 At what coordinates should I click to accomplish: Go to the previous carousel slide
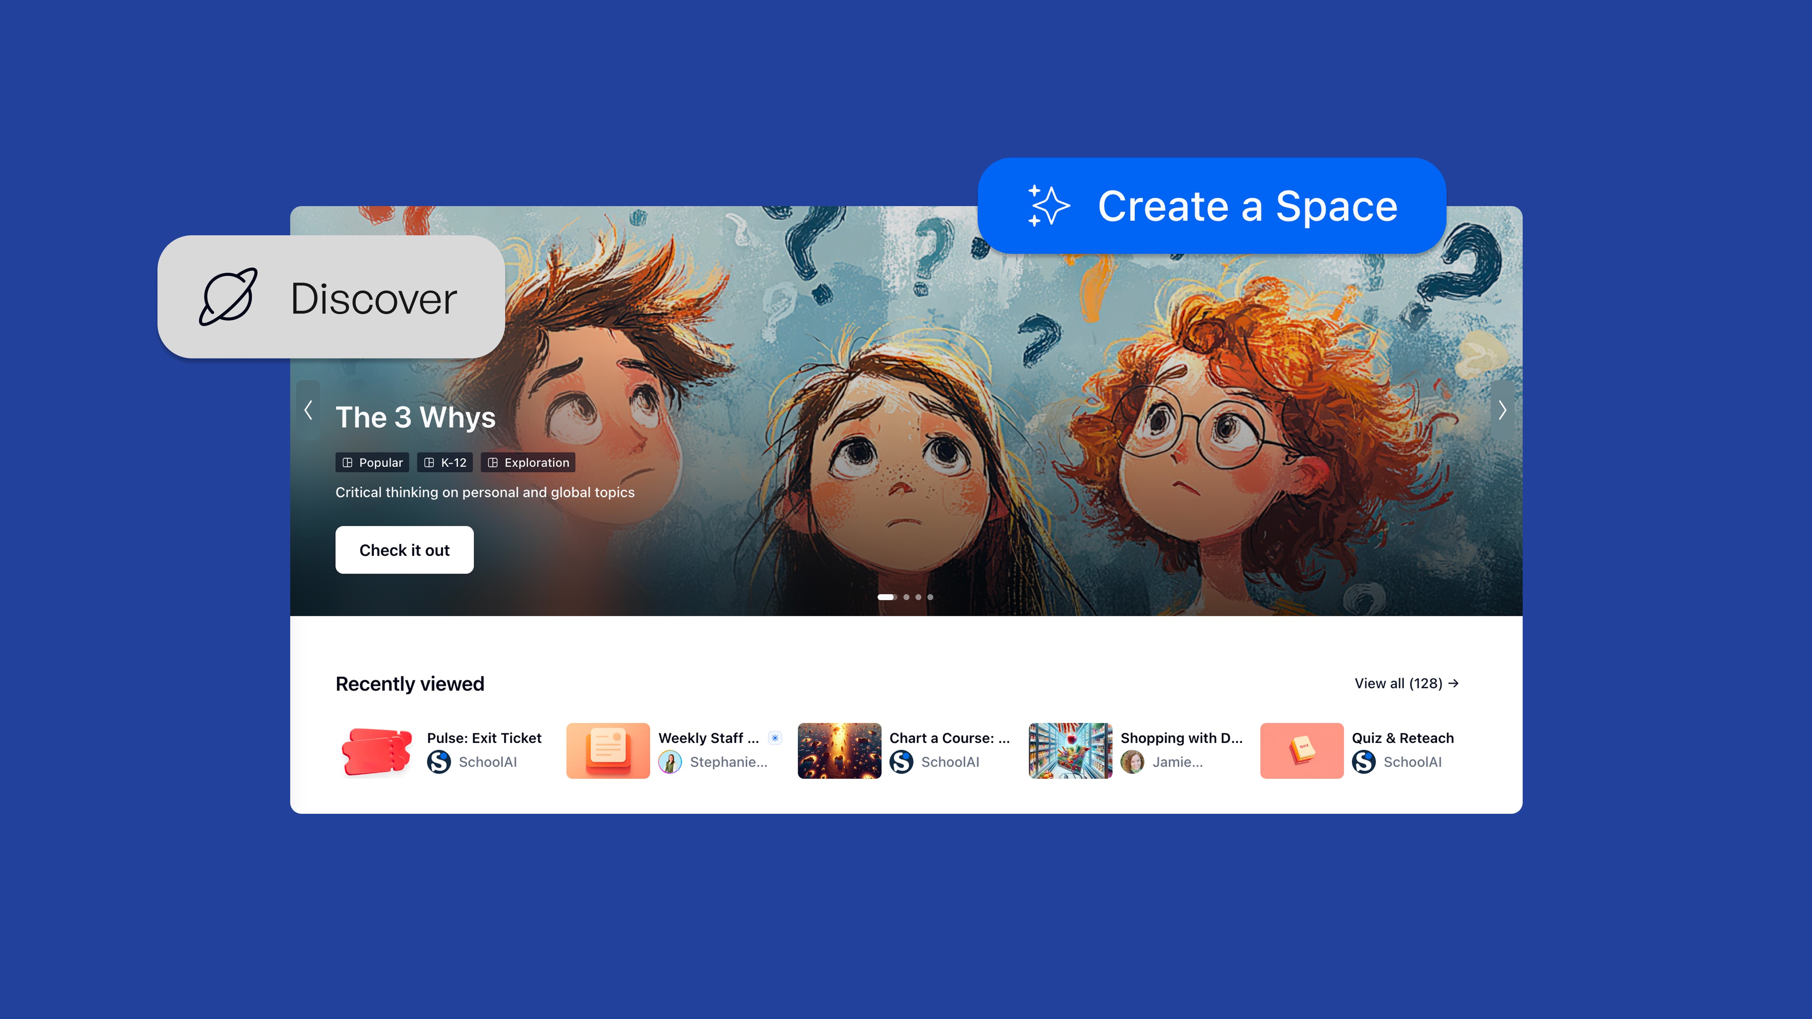click(x=308, y=410)
